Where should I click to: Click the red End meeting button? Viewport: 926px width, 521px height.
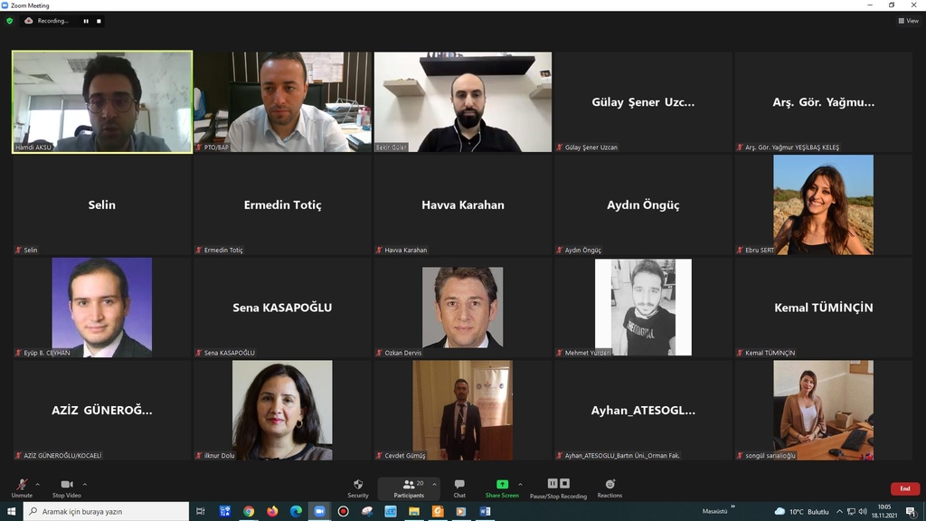click(x=904, y=488)
